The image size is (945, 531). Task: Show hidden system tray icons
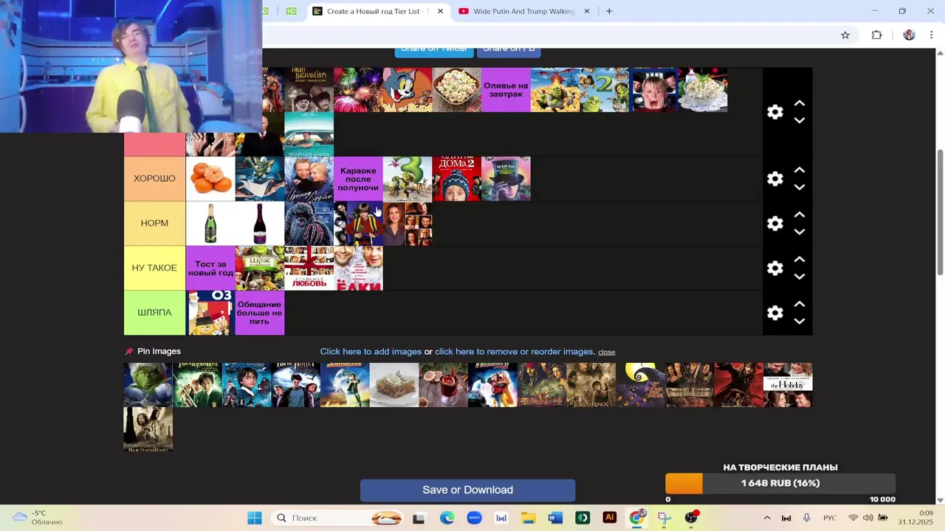click(767, 518)
